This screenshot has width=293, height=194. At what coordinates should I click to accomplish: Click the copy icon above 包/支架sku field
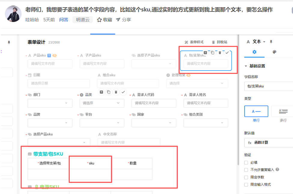pos(213,53)
